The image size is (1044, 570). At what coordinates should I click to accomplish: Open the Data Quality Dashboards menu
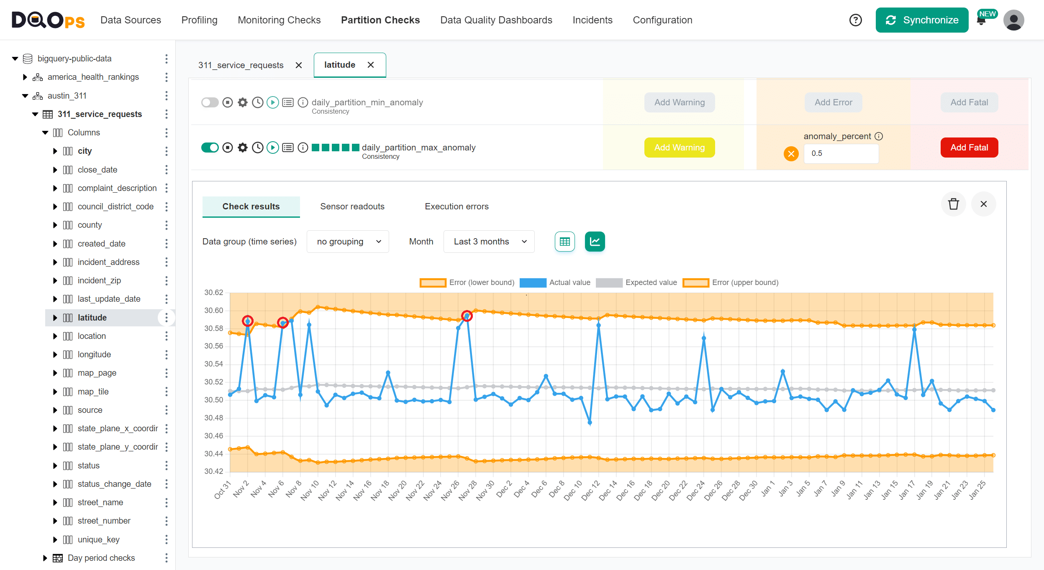coord(496,20)
